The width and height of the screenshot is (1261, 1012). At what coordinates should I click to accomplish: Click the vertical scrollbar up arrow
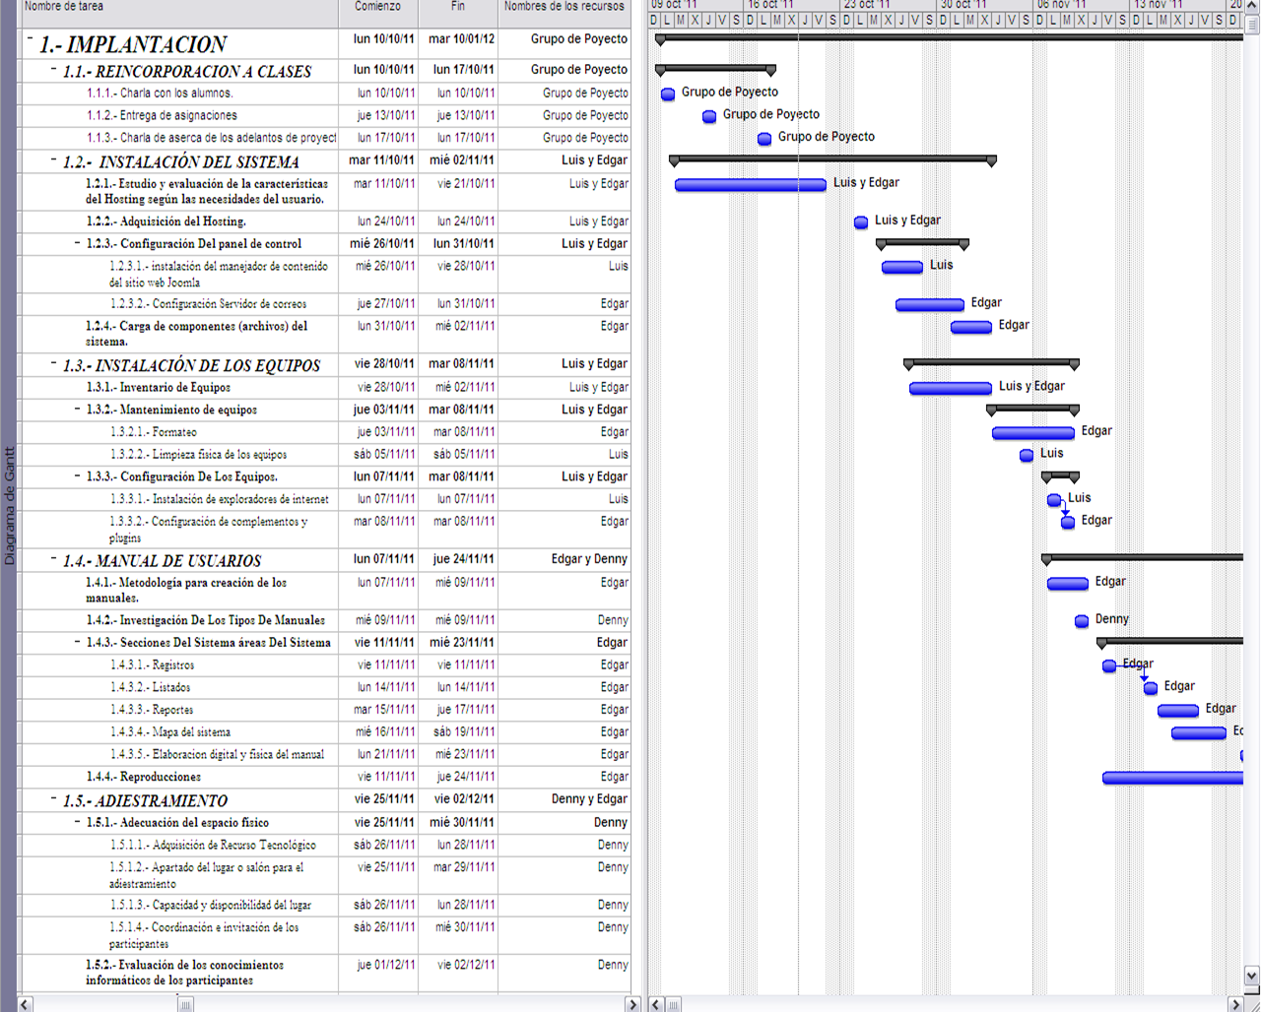pos(1252,4)
